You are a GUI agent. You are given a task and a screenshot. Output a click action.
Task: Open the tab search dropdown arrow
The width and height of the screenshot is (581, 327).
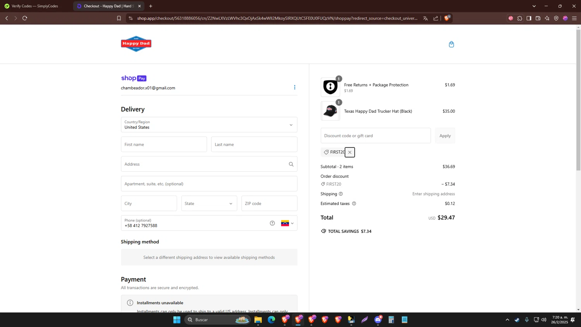534,6
